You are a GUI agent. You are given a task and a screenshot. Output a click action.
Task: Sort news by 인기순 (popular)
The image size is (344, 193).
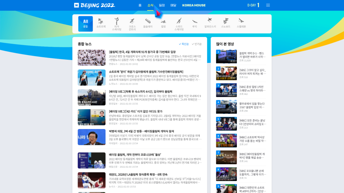point(197,44)
